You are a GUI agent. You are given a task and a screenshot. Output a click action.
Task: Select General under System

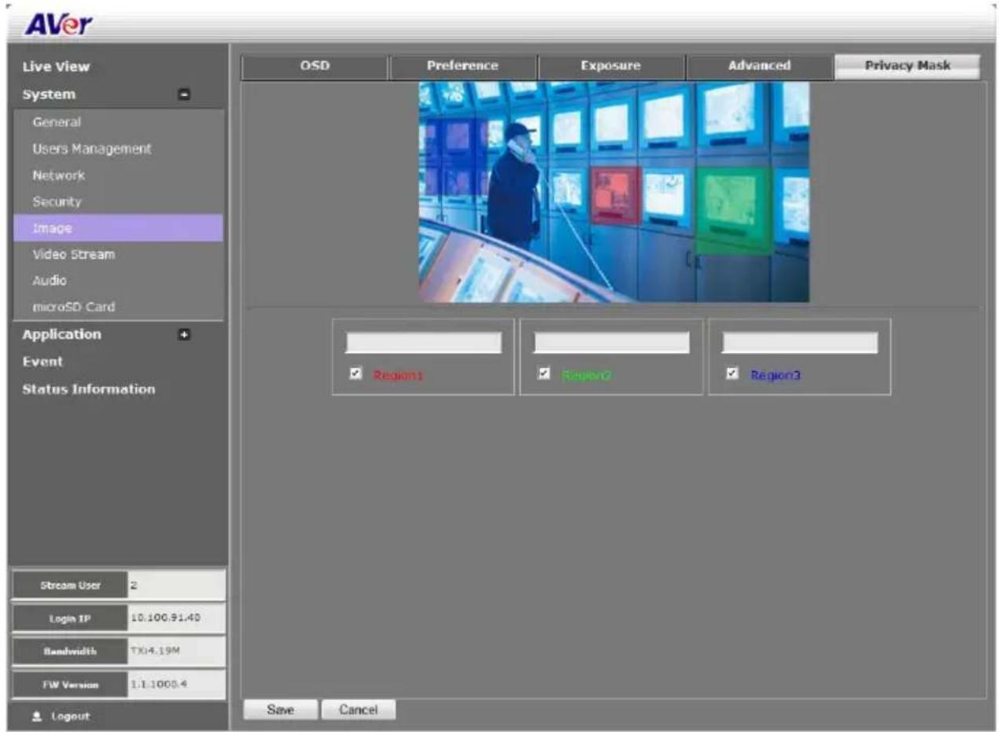pos(57,123)
